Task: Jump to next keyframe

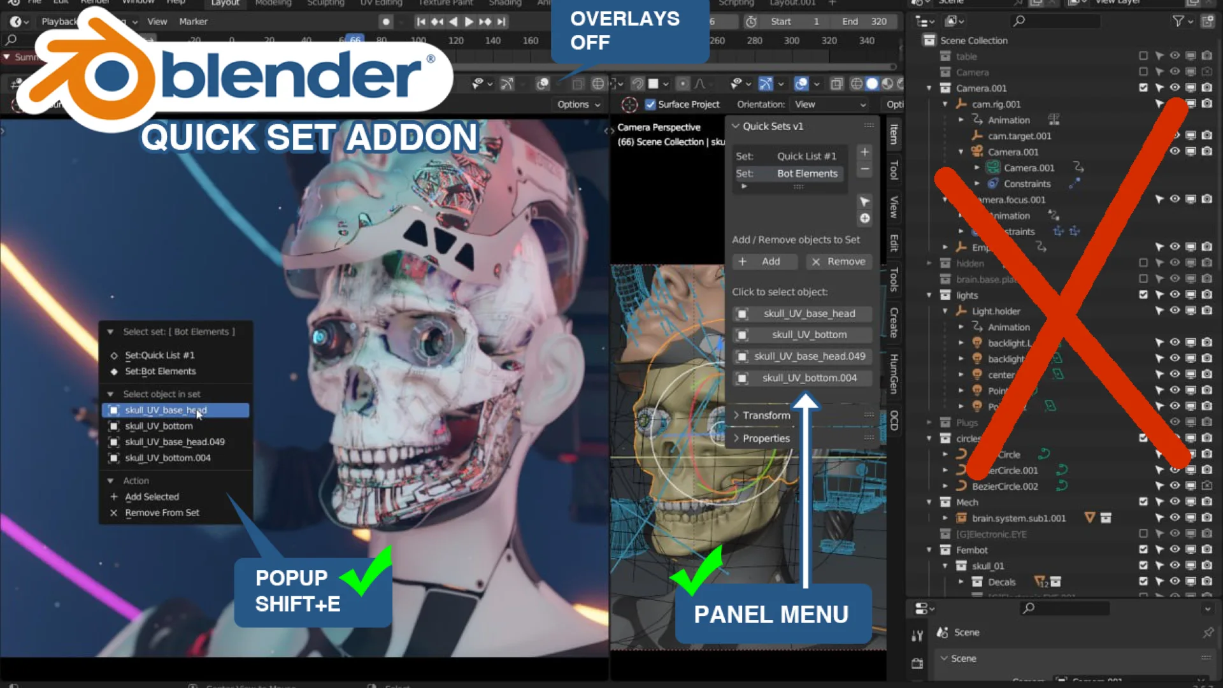Action: (x=485, y=22)
